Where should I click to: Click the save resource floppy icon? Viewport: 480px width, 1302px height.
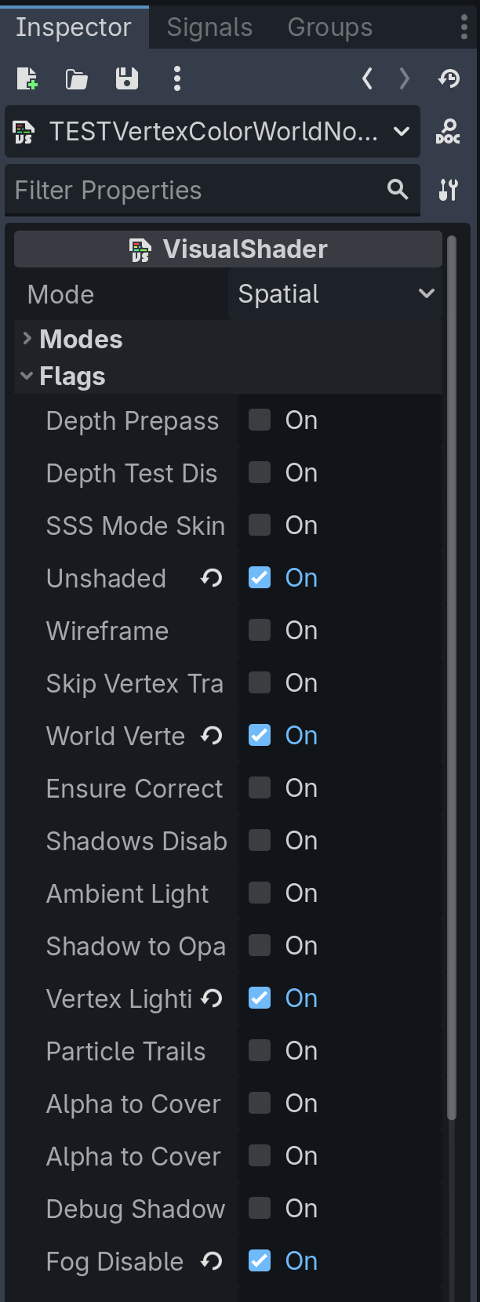click(126, 78)
